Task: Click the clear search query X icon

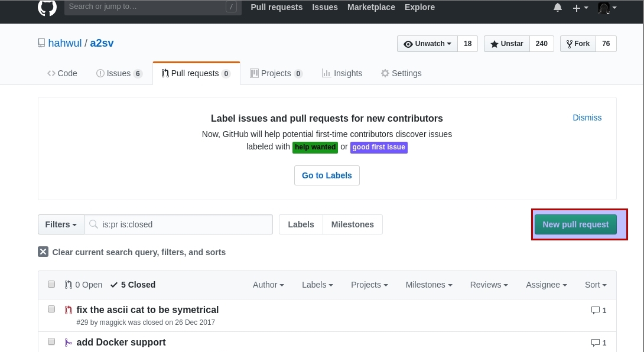Action: pyautogui.click(x=43, y=252)
